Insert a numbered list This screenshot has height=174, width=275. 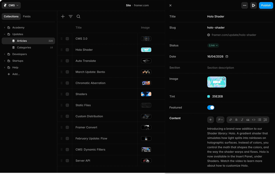265,120
